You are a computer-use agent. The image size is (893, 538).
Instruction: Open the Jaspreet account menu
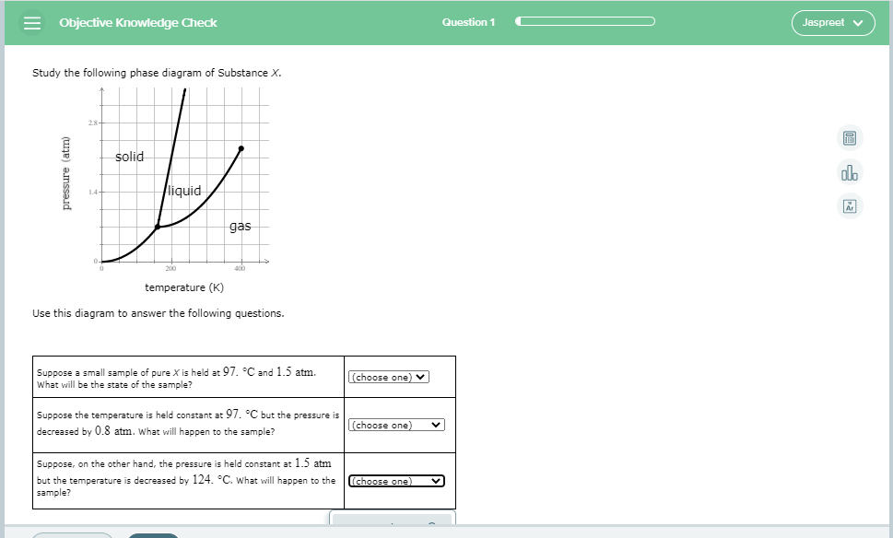pyautogui.click(x=832, y=22)
